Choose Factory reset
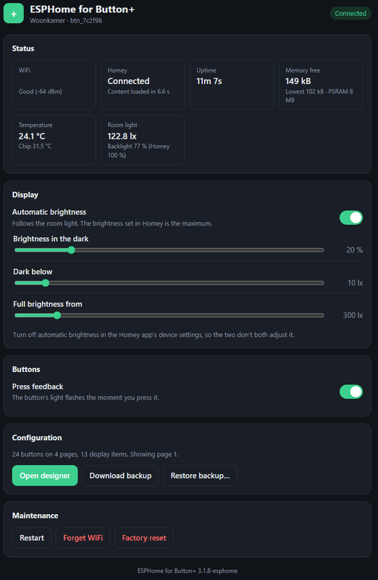378x580 pixels. coord(144,538)
